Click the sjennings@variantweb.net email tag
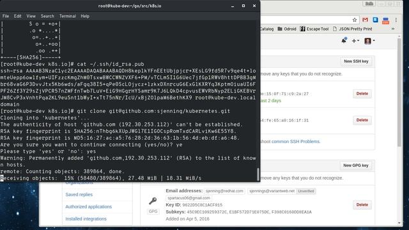This screenshot has height=230, width=409. pyautogui.click(x=272, y=191)
